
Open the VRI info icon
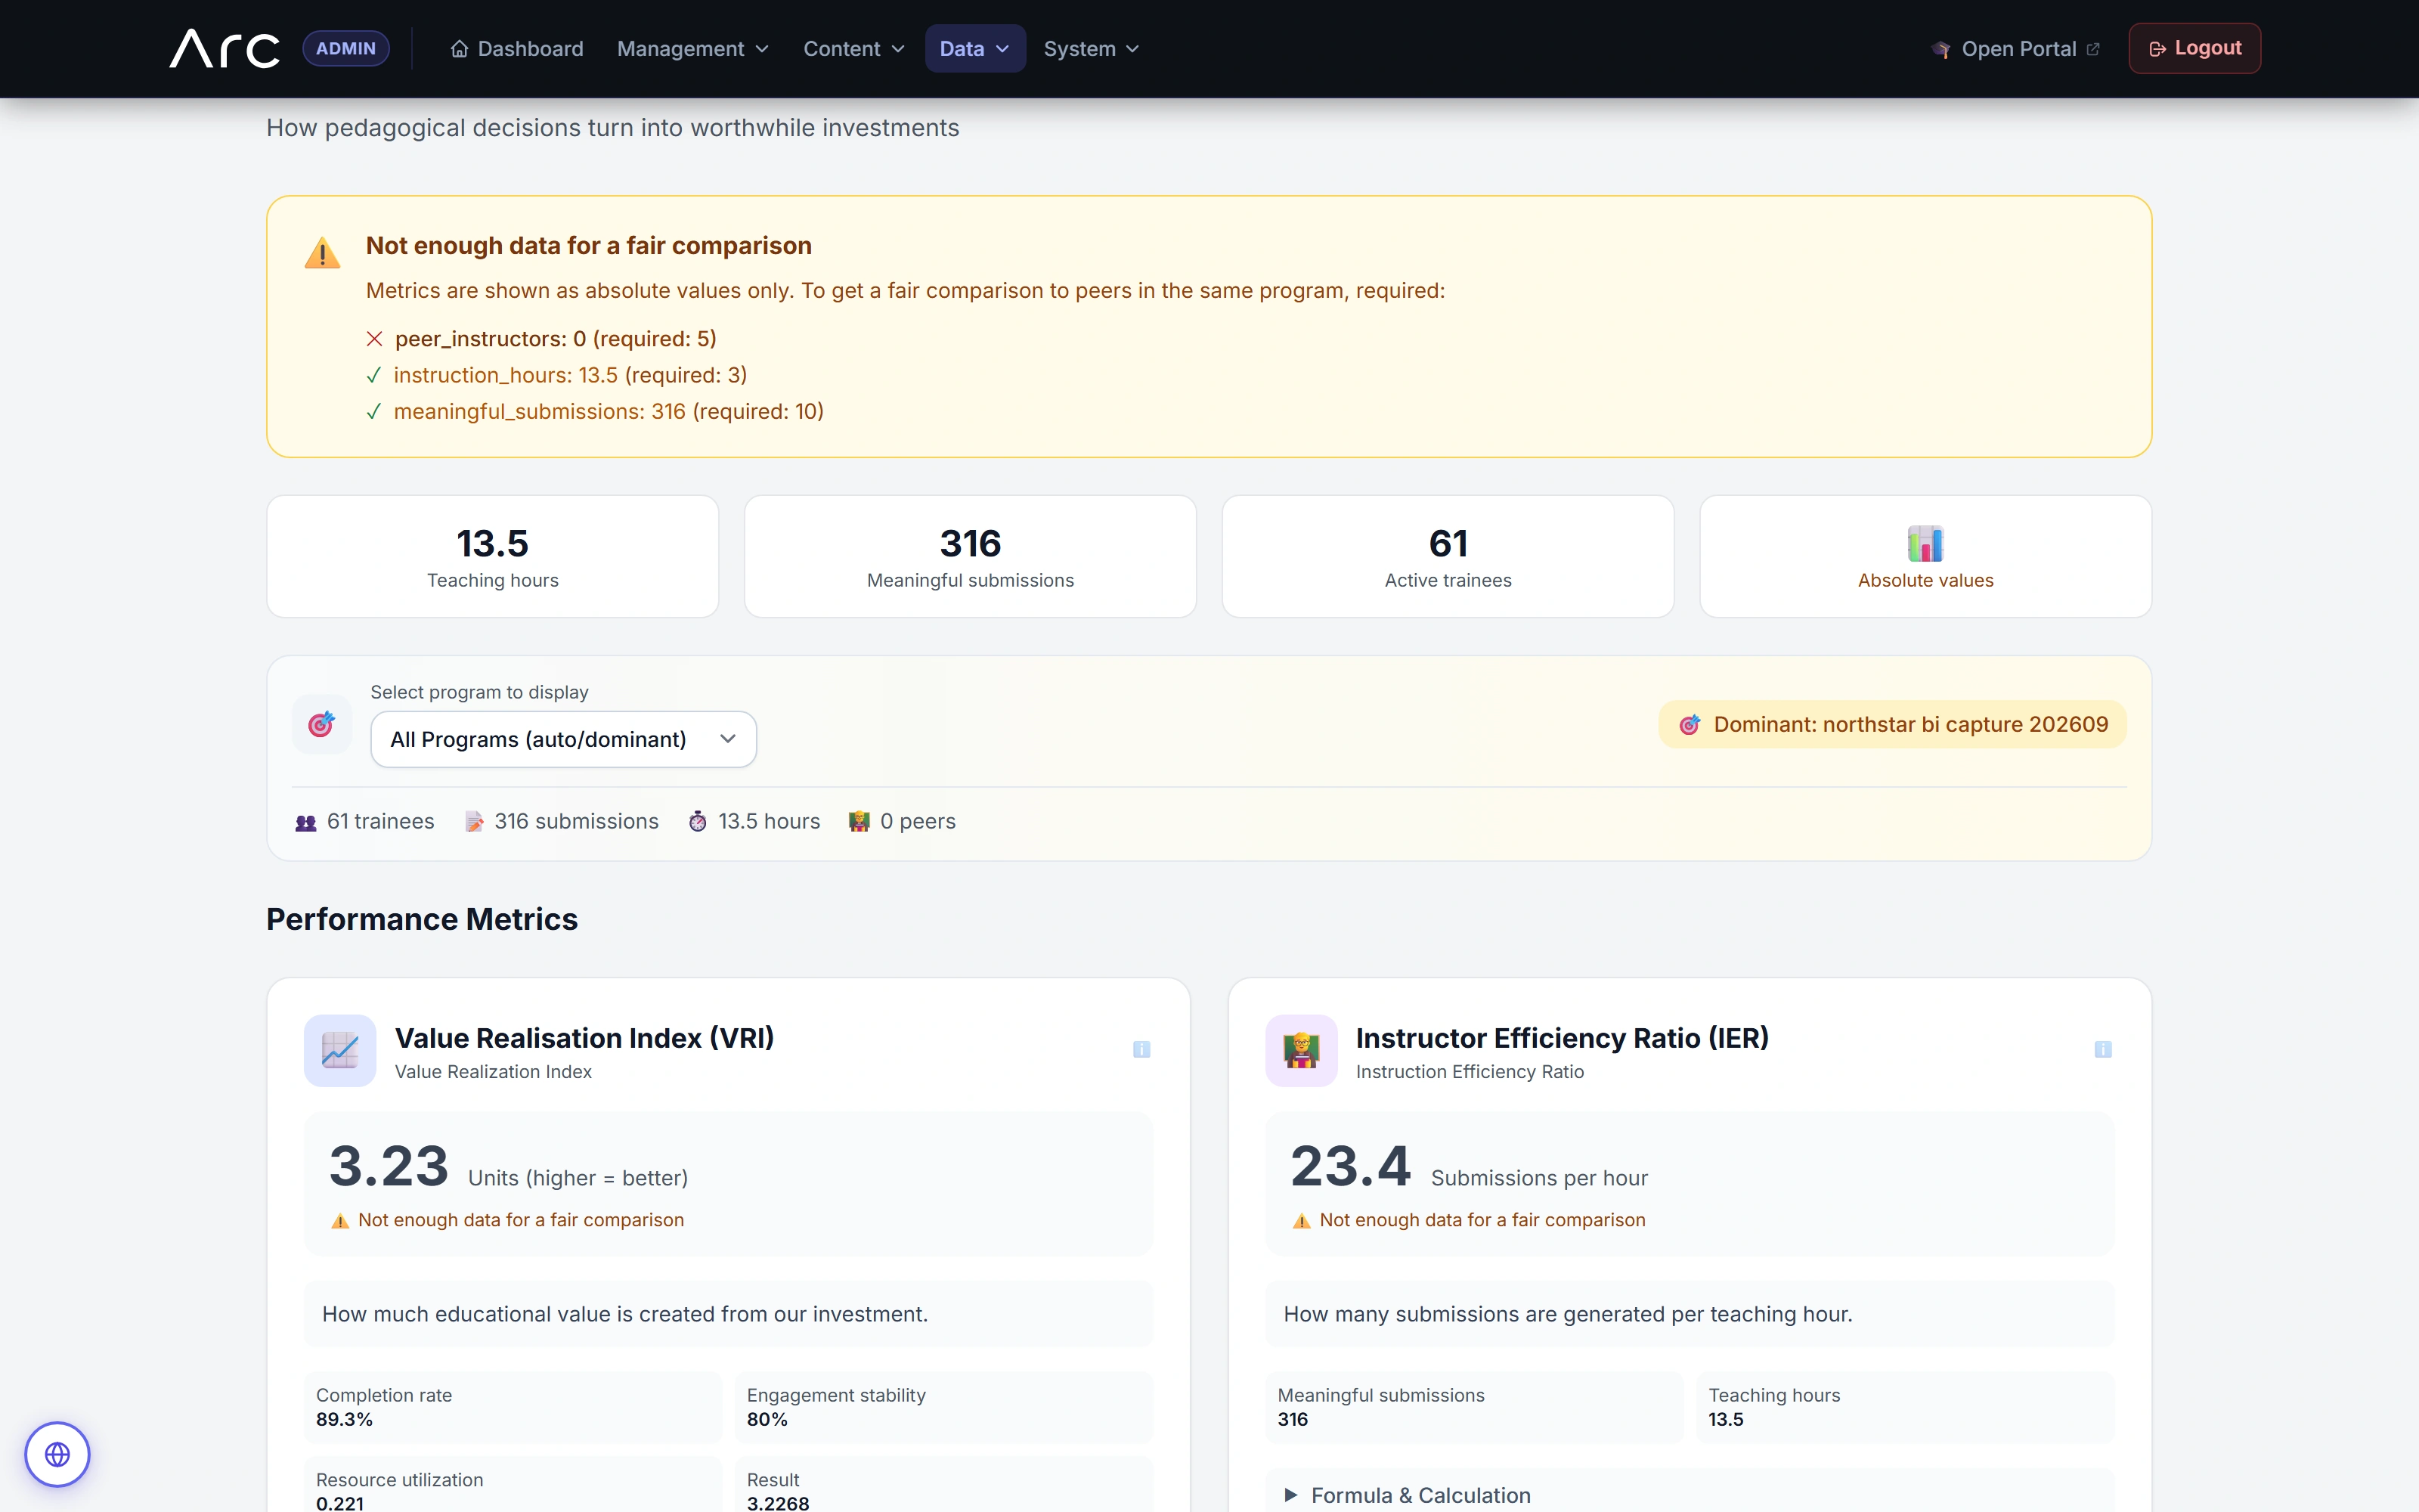pos(1141,1049)
